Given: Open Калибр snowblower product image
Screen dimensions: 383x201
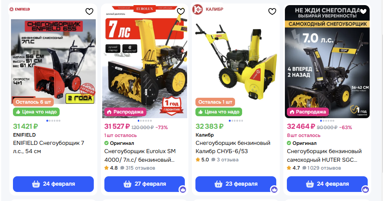Looking at the screenshot, I should pyautogui.click(x=236, y=61).
